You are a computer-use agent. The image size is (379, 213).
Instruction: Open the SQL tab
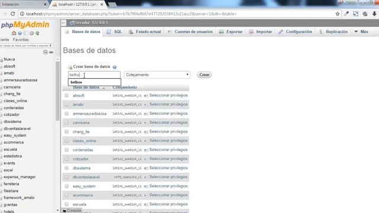pos(114,32)
